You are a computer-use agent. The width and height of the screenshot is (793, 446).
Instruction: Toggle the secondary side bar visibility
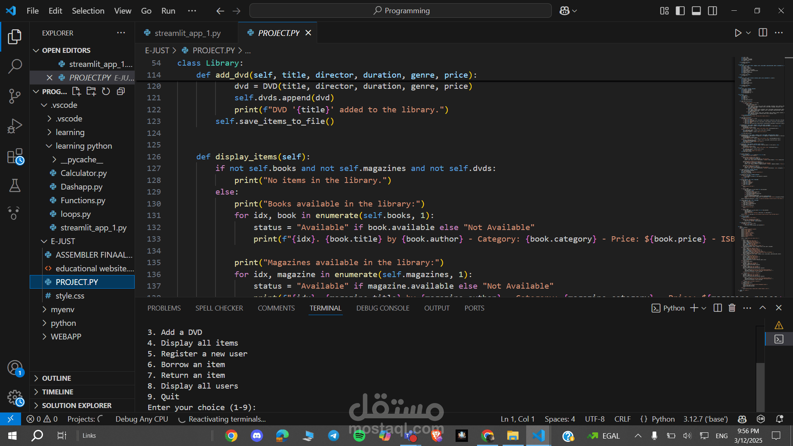pos(712,11)
